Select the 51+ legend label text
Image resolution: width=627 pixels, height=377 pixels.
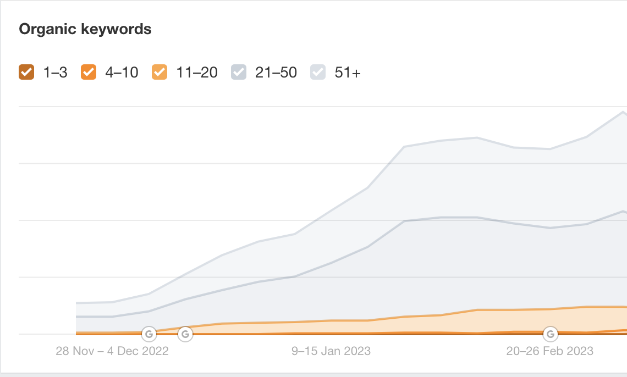[346, 72]
